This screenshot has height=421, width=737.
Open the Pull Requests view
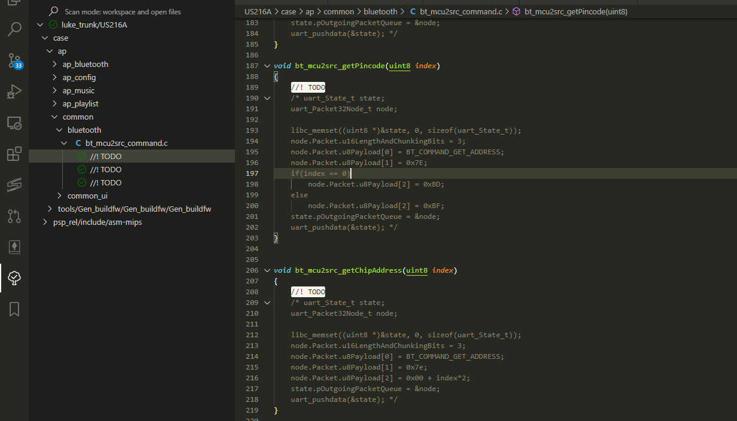[14, 216]
